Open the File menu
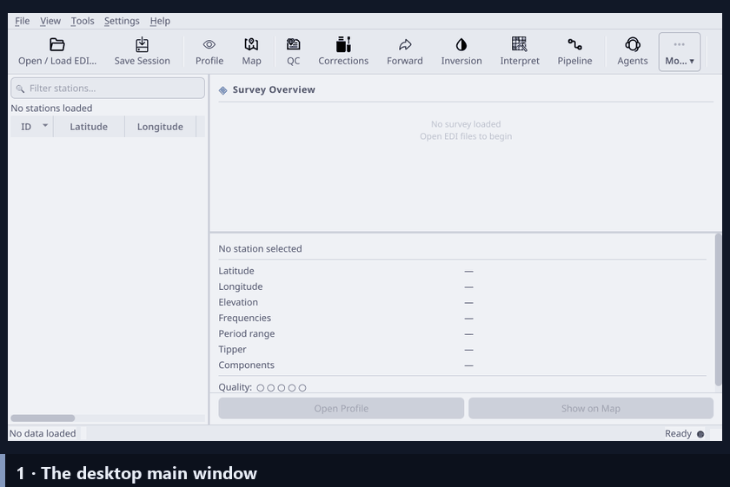 click(22, 21)
